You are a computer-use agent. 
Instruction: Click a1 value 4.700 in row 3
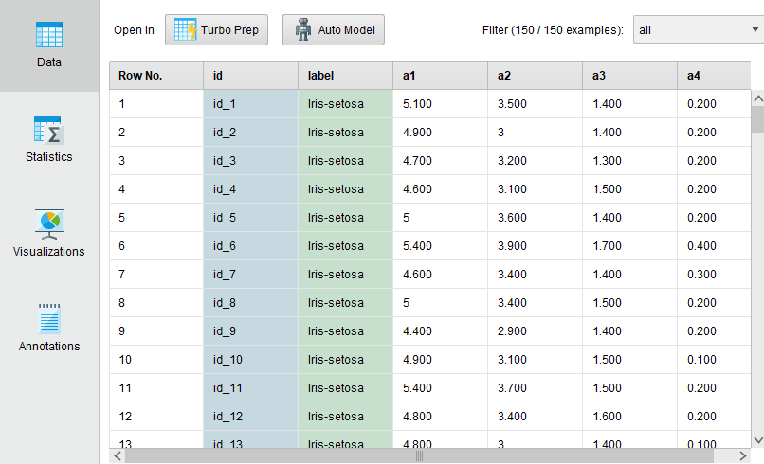(x=440, y=161)
